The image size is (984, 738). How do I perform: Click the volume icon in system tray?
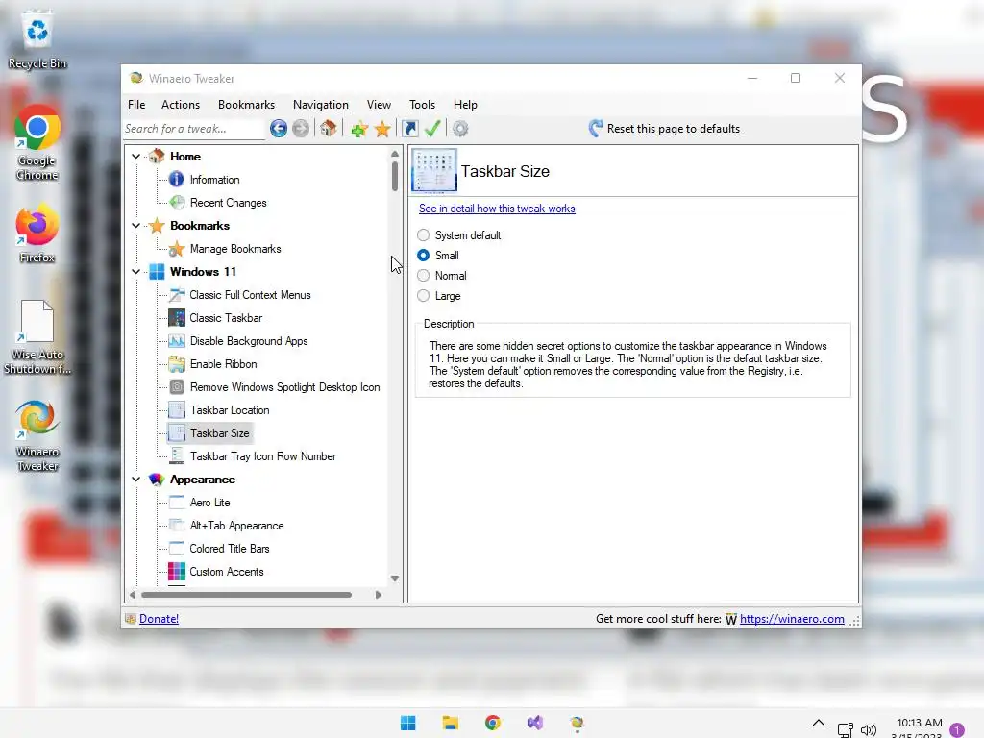tap(869, 730)
